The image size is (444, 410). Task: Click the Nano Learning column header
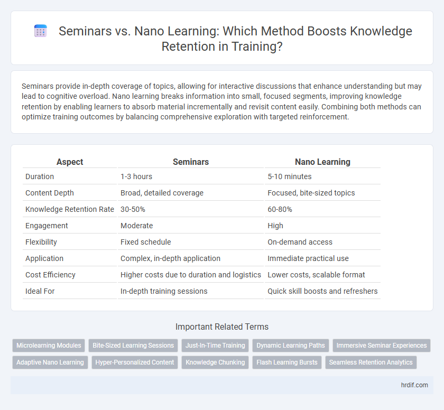[x=322, y=162]
